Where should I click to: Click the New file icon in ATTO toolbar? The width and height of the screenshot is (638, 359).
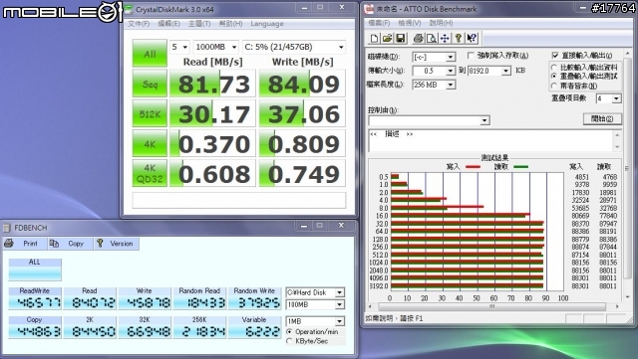(374, 38)
